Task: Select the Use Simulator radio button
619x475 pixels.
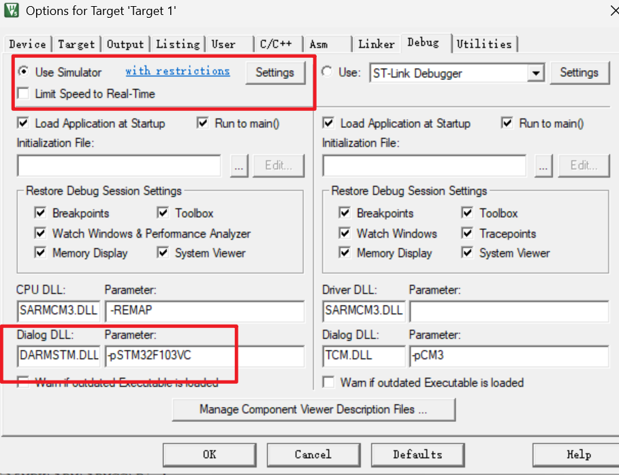Action: pyautogui.click(x=24, y=72)
